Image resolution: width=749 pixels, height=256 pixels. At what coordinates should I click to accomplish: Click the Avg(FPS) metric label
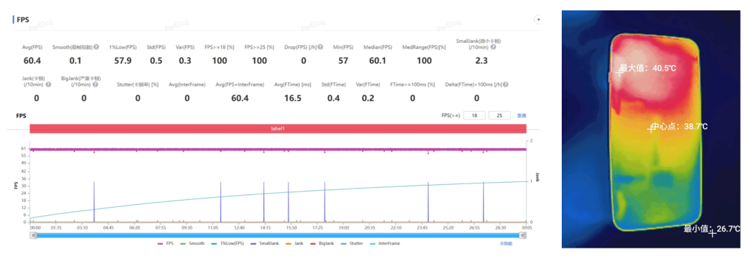tap(33, 47)
